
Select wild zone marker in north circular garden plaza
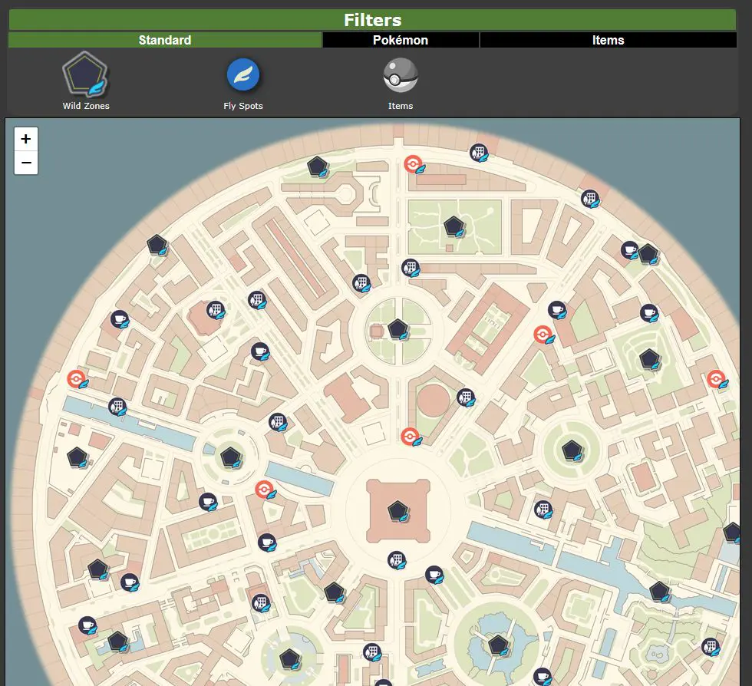point(397,329)
